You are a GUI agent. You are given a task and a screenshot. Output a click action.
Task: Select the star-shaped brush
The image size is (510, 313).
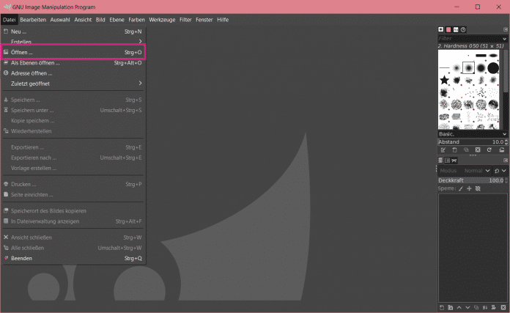point(444,79)
